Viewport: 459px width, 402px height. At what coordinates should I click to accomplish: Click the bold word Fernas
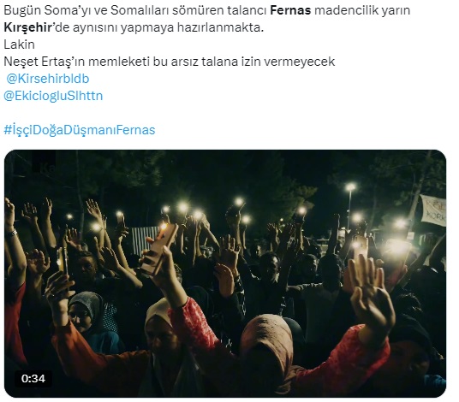coord(290,10)
